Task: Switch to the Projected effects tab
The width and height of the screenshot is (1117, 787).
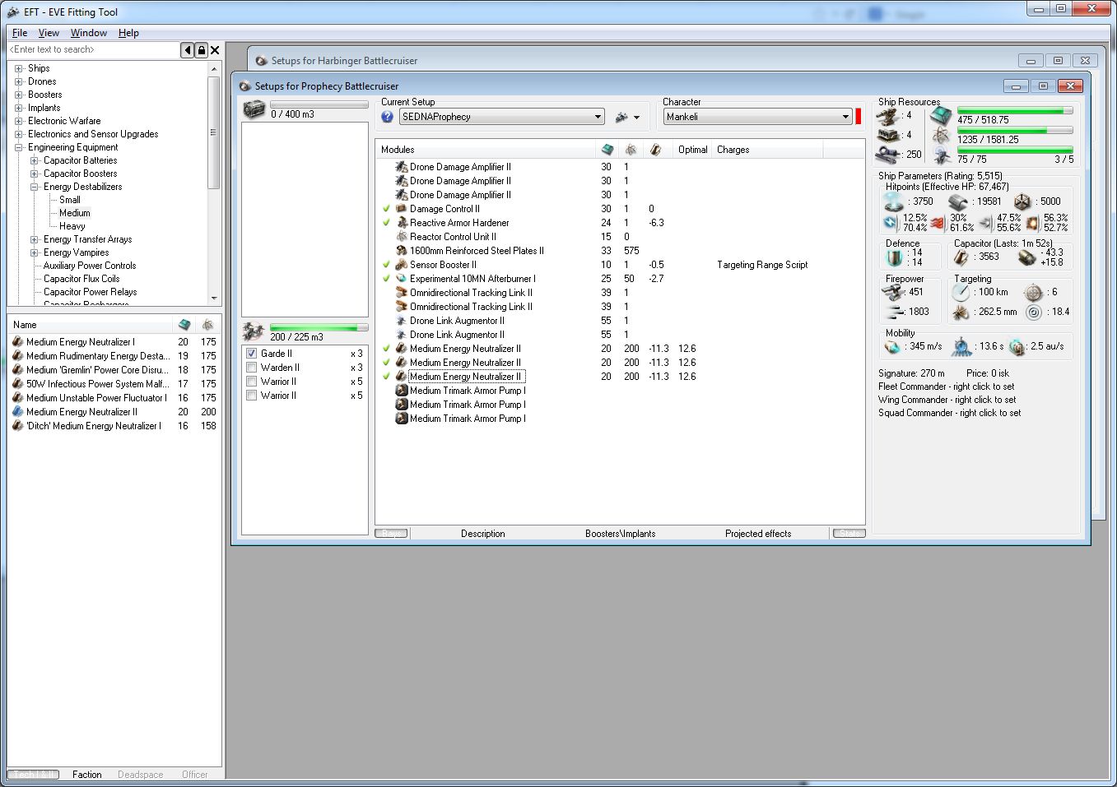Action: tap(758, 534)
